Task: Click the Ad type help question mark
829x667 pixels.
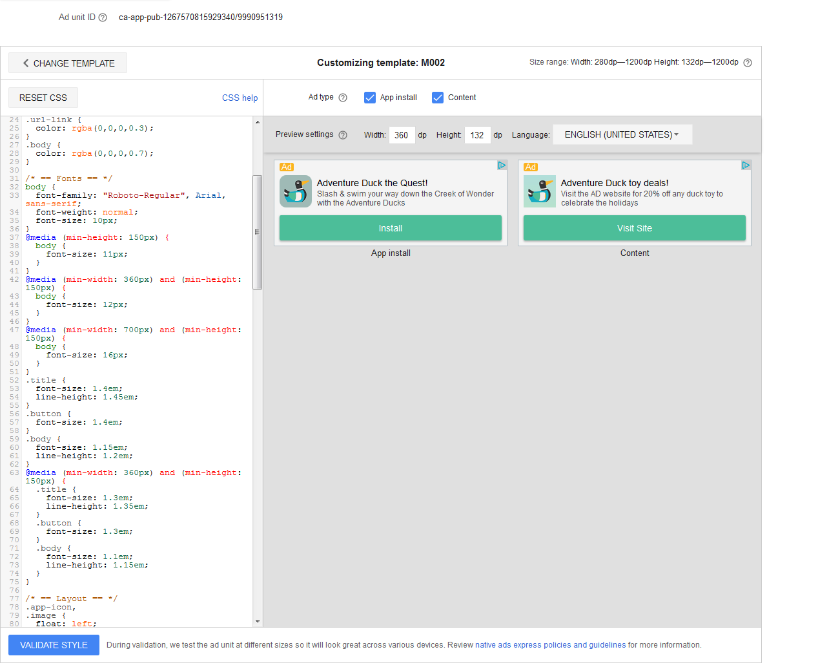Action: pyautogui.click(x=343, y=98)
